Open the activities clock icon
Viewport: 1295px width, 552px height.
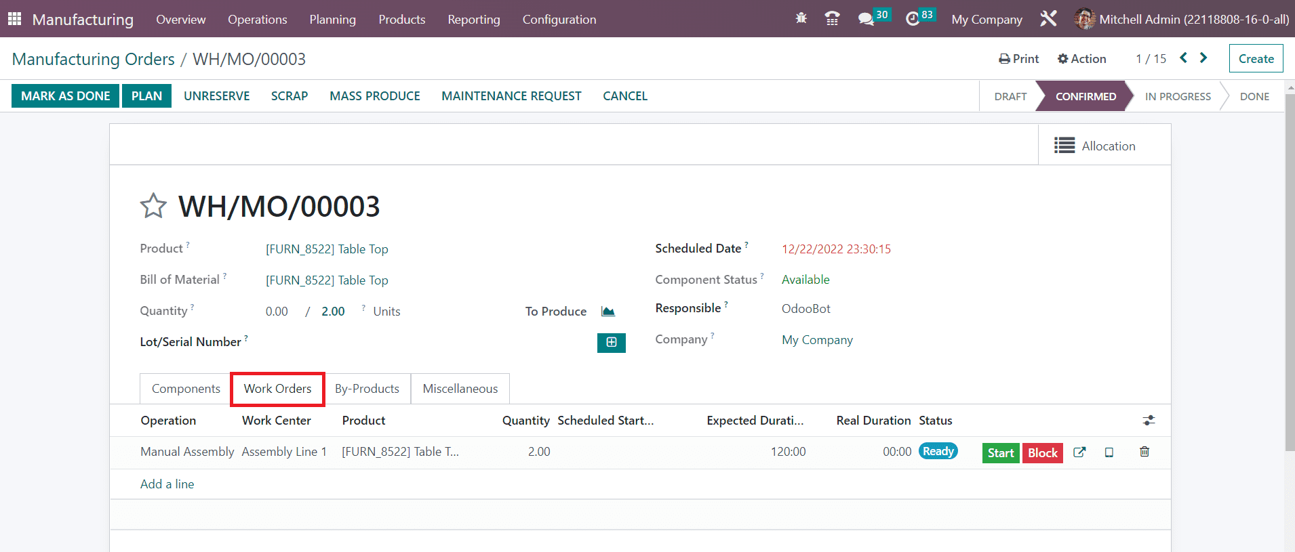pos(913,19)
